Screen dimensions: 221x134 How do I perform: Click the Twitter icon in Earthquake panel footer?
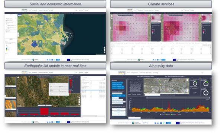click(x=48, y=122)
